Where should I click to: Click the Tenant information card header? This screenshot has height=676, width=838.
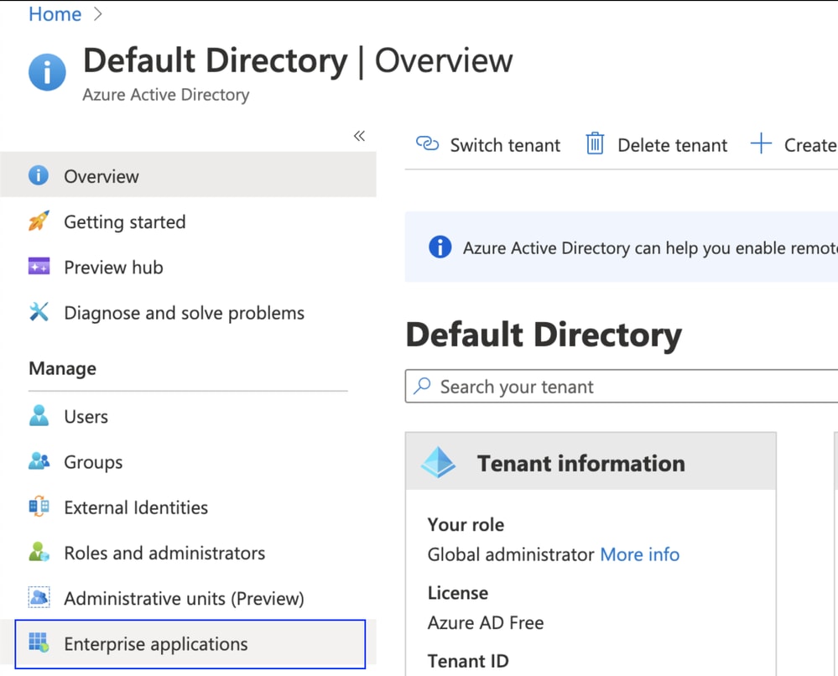591,461
